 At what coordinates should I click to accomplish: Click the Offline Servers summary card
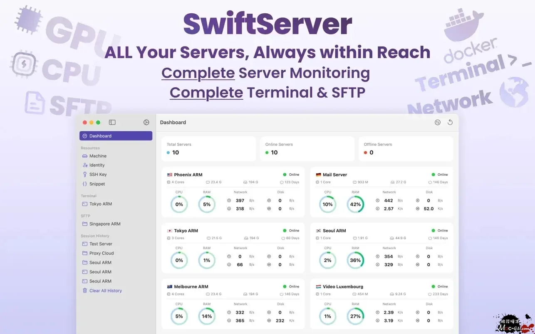[406, 149]
